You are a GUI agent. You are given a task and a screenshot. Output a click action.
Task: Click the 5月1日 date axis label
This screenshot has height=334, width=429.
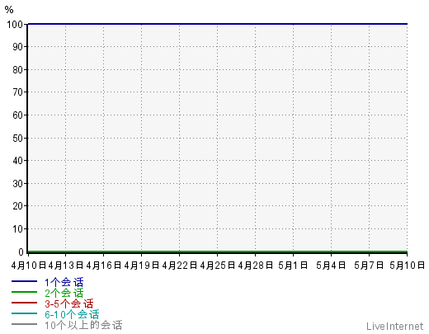click(x=293, y=266)
